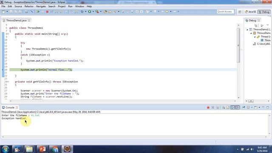Open the New file dropdown arrow
272x153 pixels.
tap(7, 11)
